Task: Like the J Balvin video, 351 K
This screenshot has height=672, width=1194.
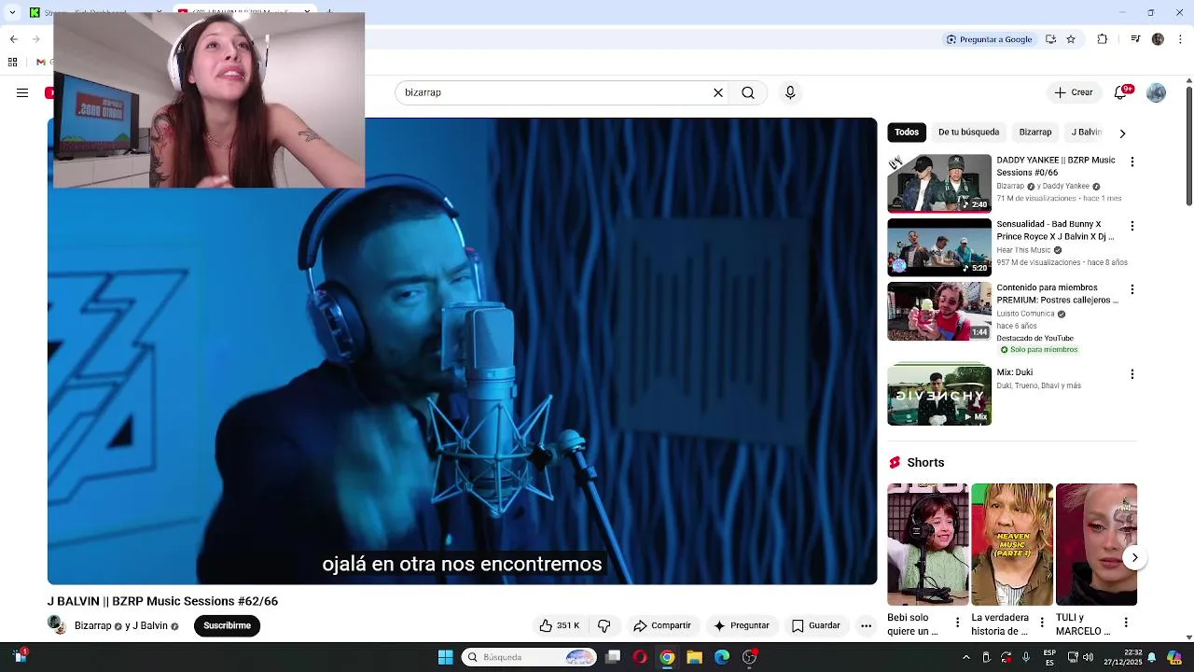Action: 559,625
